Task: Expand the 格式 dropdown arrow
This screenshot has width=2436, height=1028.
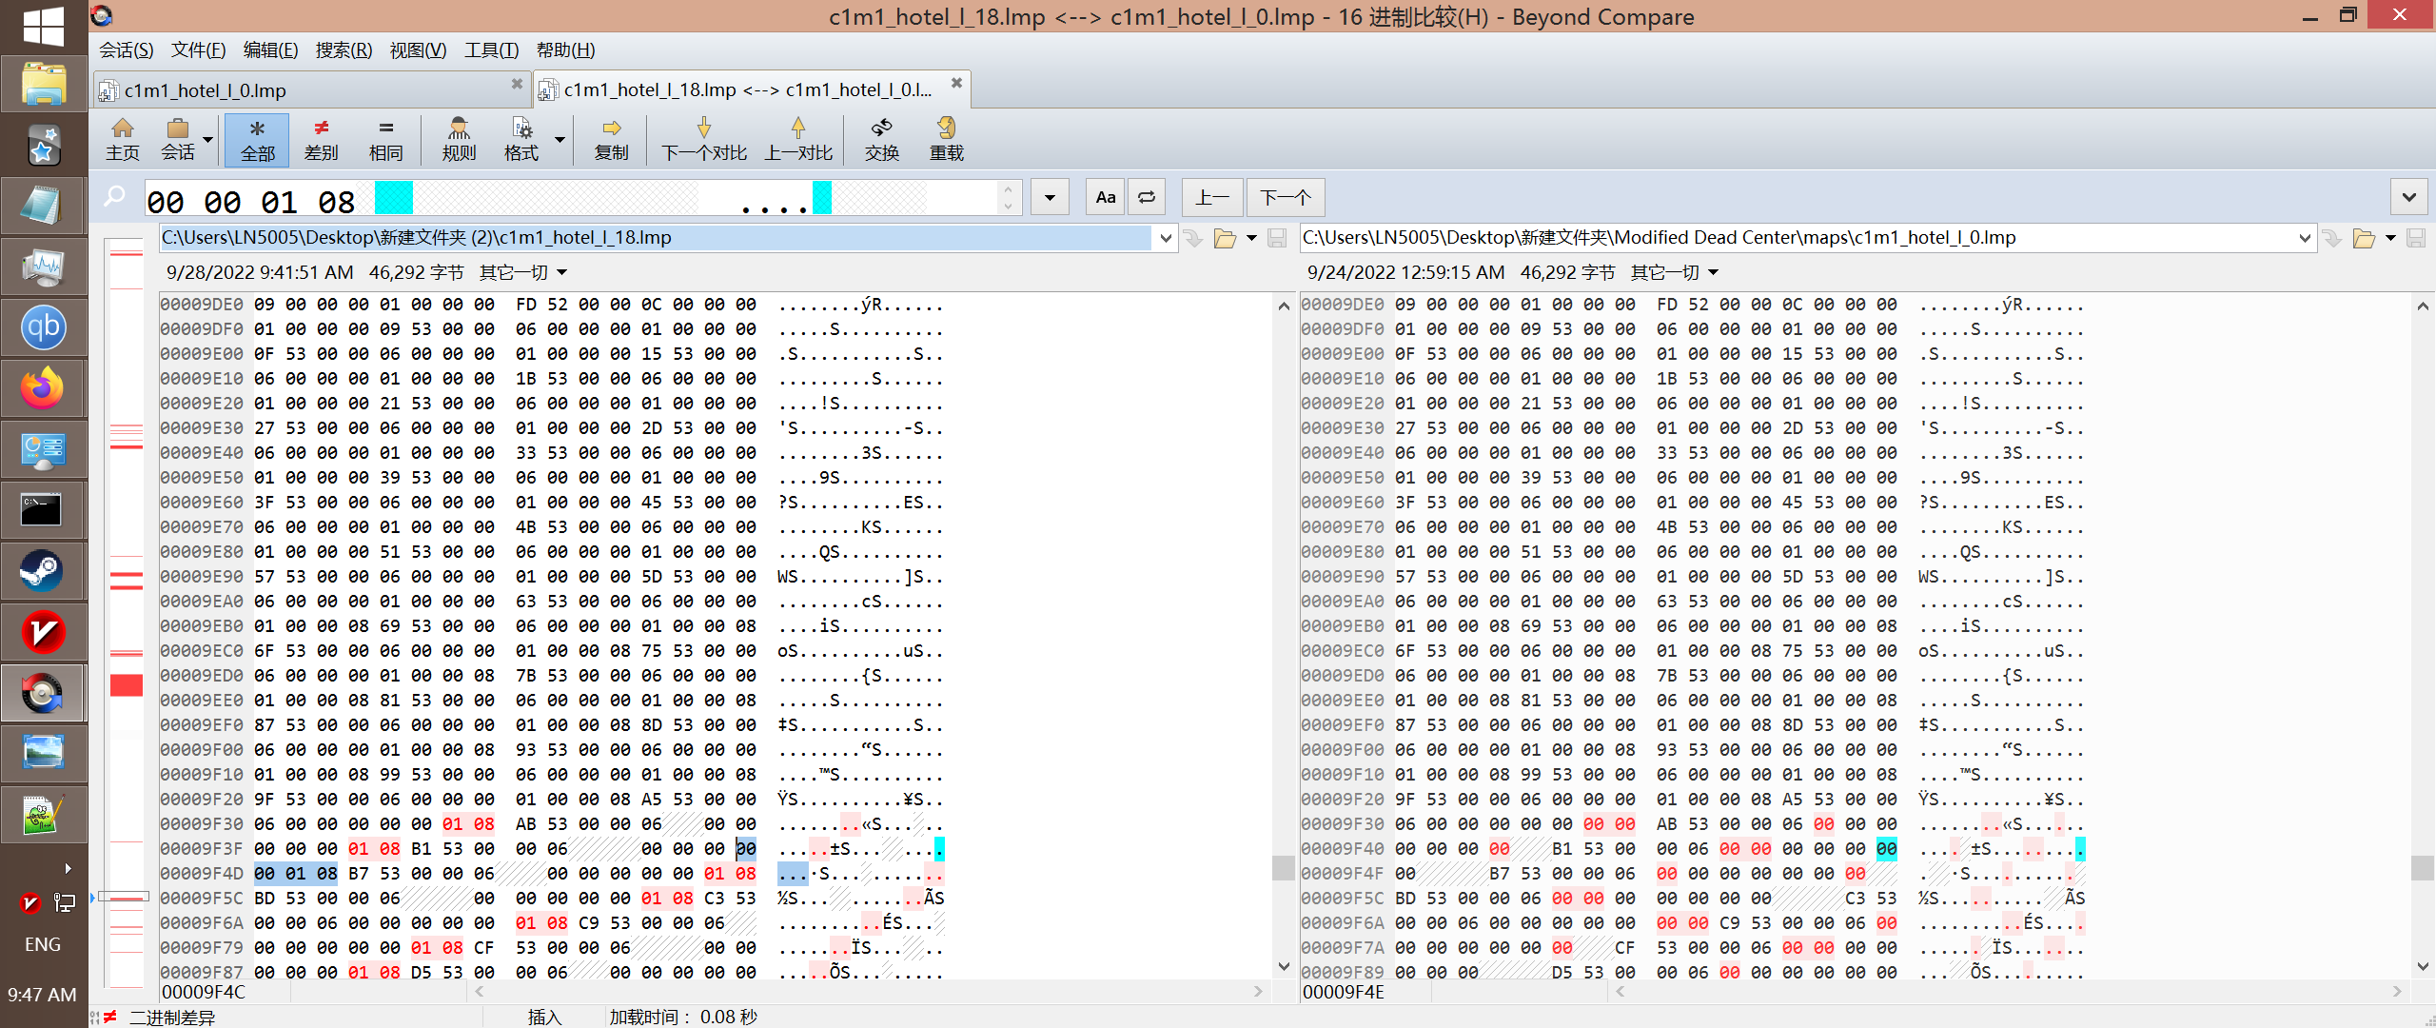Action: [x=559, y=139]
